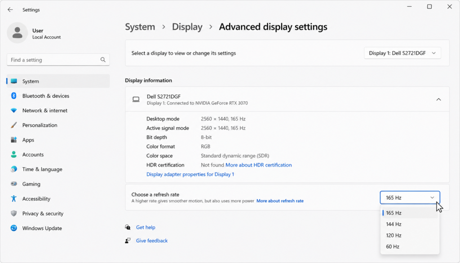Open Gaming settings page
Viewport: 460px width, 263px height.
tap(58, 184)
